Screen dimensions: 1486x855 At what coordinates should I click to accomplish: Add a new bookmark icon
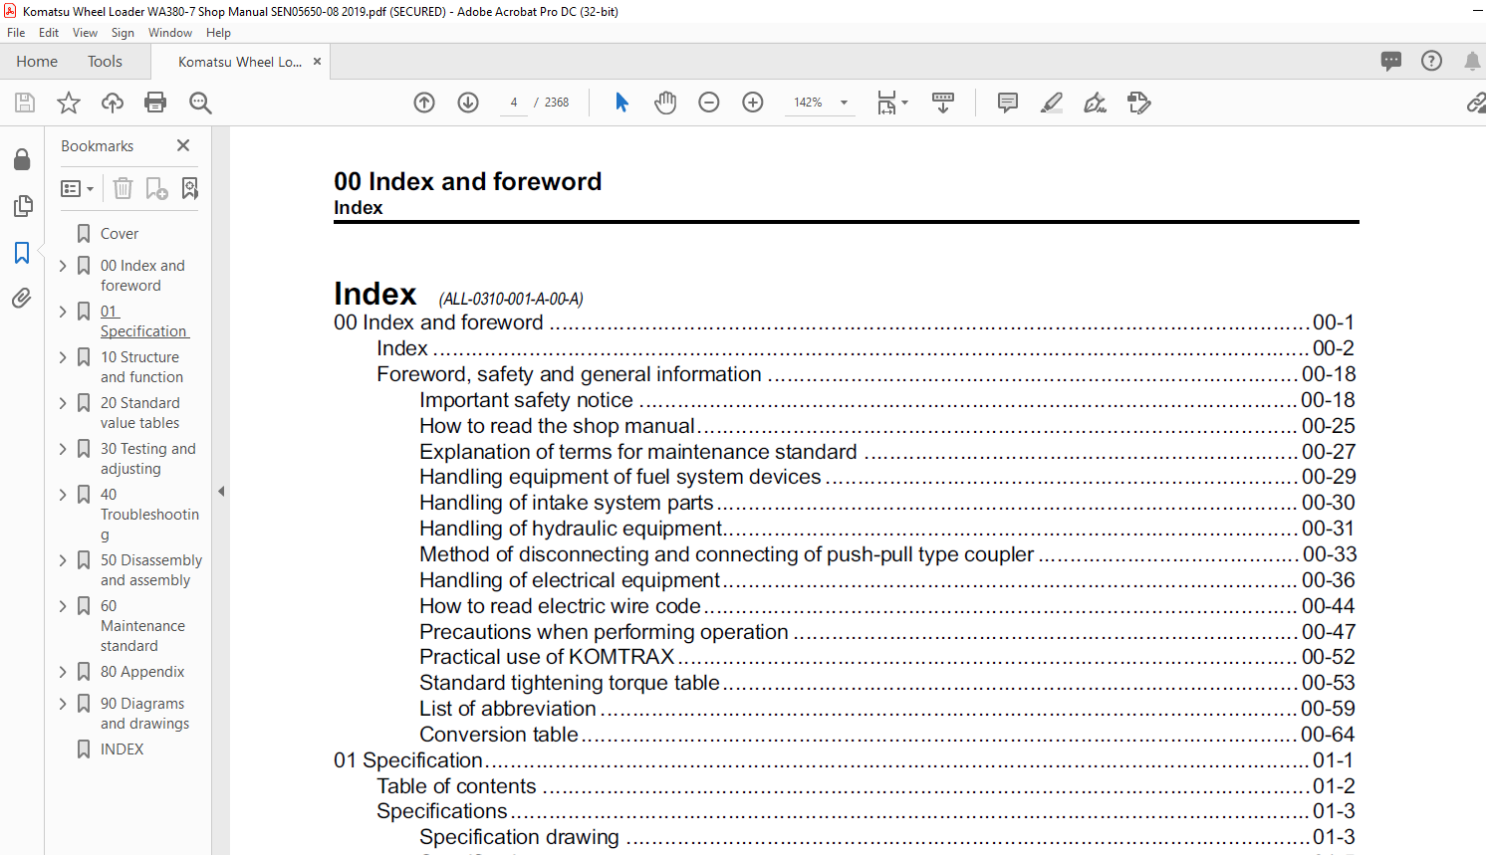tap(156, 188)
